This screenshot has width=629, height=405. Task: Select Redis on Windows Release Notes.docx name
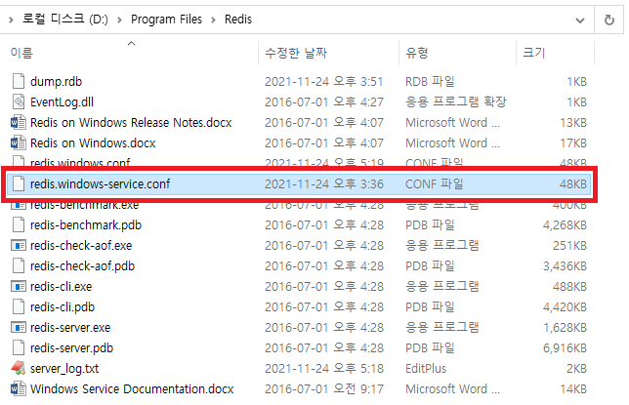tap(131, 122)
